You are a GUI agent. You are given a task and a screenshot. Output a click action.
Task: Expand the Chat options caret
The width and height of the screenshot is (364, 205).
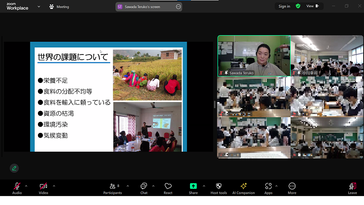click(x=153, y=186)
